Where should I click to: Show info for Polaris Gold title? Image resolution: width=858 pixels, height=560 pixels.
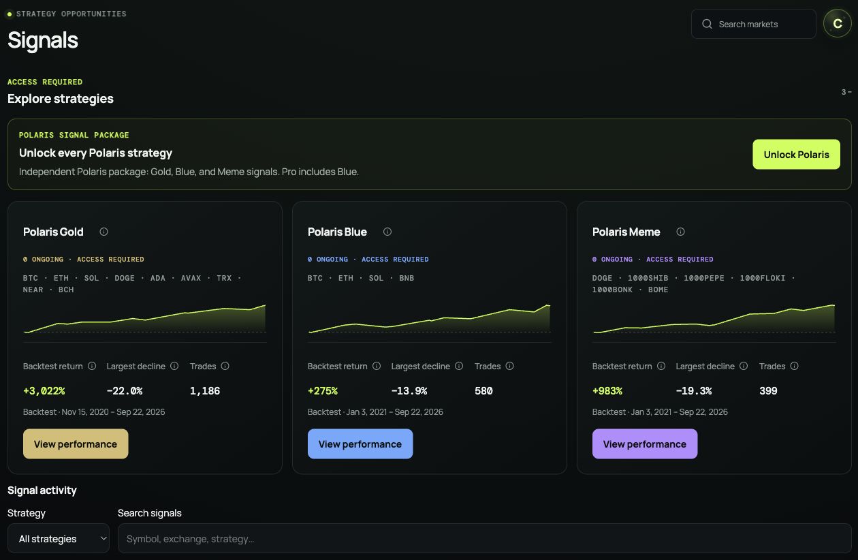pos(104,232)
